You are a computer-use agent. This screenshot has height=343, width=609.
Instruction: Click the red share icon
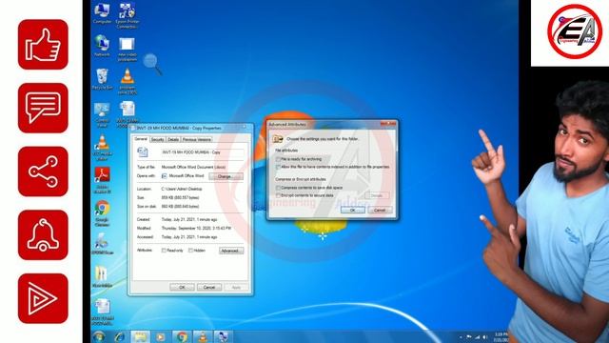(43, 171)
